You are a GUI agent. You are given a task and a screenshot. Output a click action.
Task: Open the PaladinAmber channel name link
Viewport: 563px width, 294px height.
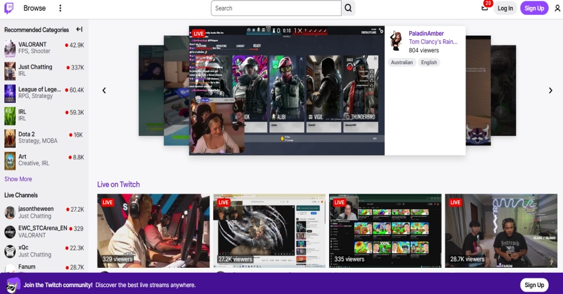426,33
